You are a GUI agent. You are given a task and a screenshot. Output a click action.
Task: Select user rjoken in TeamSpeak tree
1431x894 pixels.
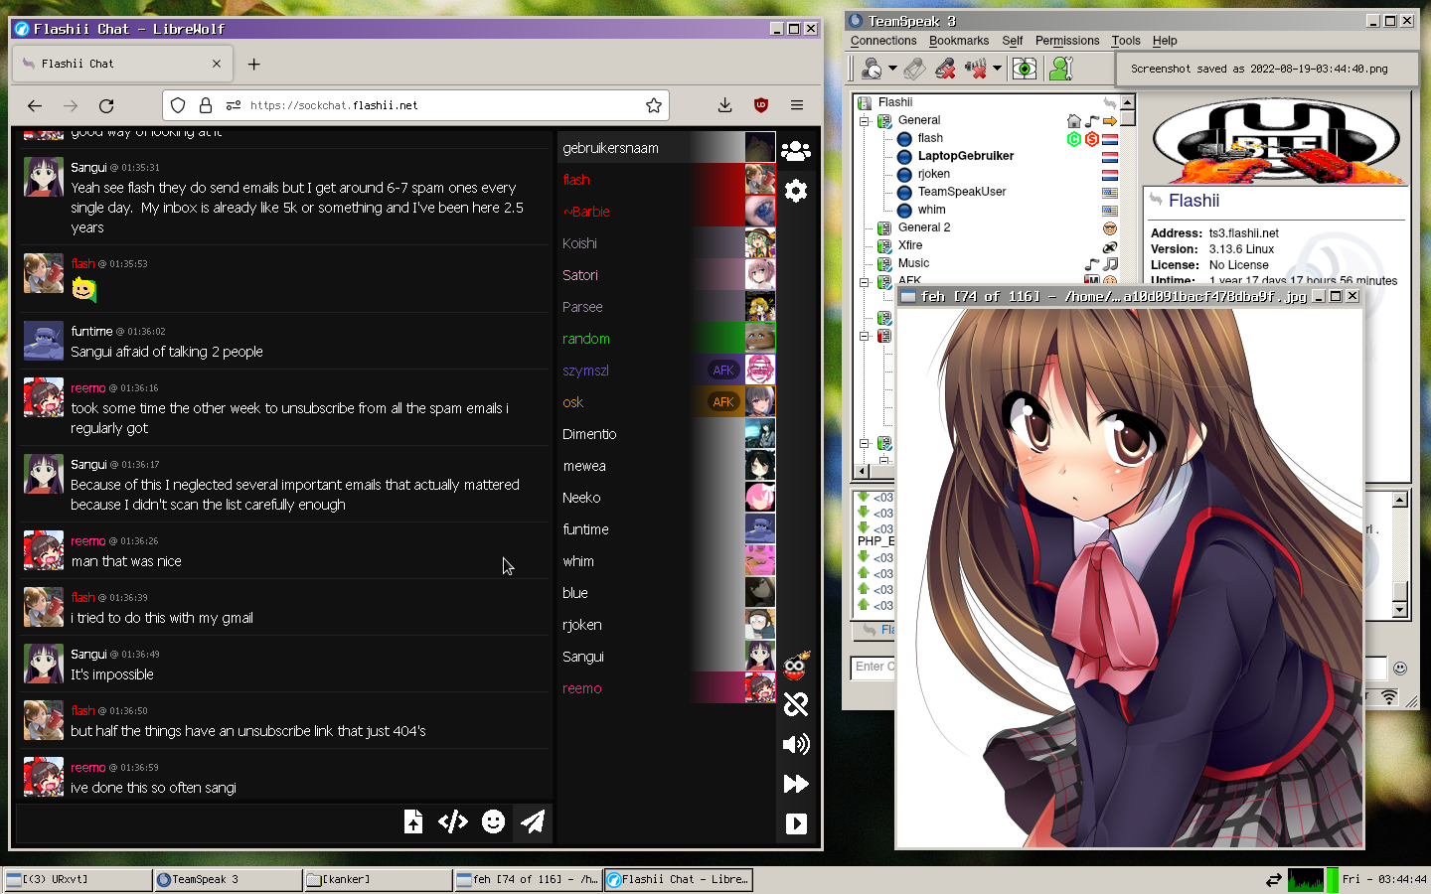click(934, 174)
